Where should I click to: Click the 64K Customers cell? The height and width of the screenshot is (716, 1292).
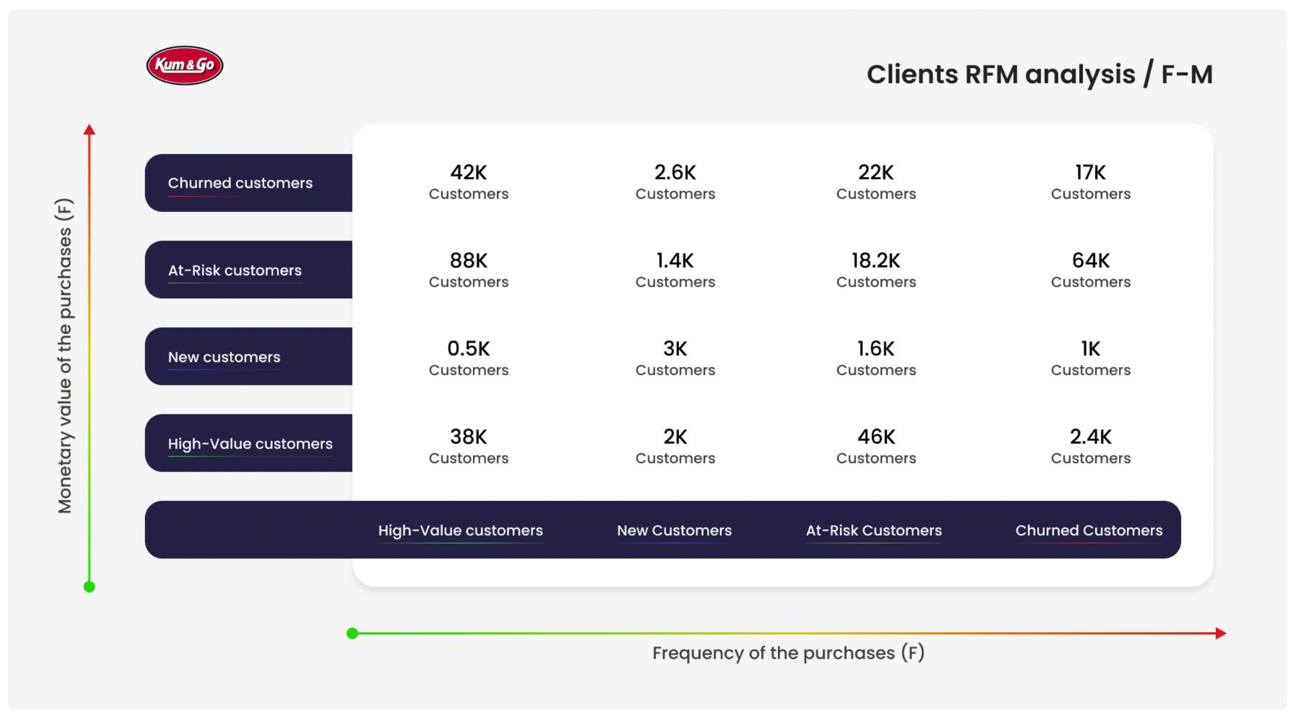(1090, 269)
